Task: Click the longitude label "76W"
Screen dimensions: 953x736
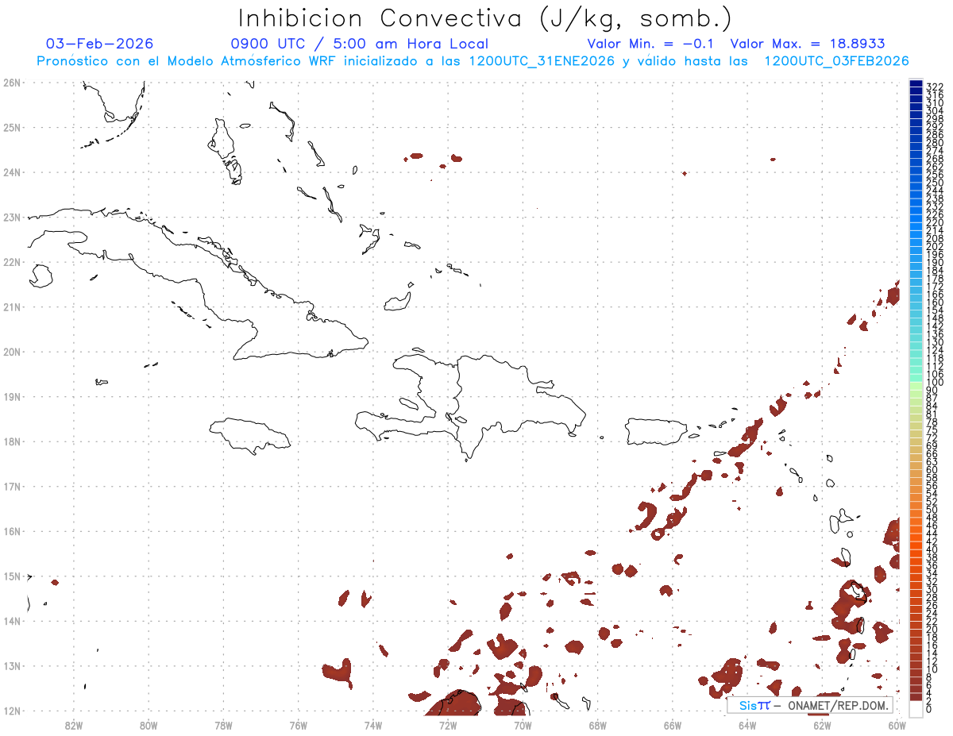Action: pos(298,724)
